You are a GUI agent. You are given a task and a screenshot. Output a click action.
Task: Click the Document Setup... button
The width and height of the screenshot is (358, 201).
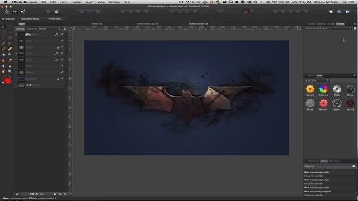[x=30, y=18]
